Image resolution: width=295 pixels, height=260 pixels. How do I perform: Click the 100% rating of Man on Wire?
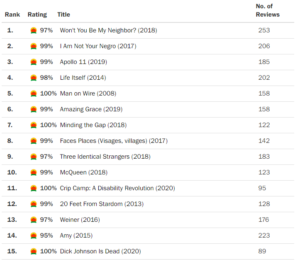pos(48,93)
